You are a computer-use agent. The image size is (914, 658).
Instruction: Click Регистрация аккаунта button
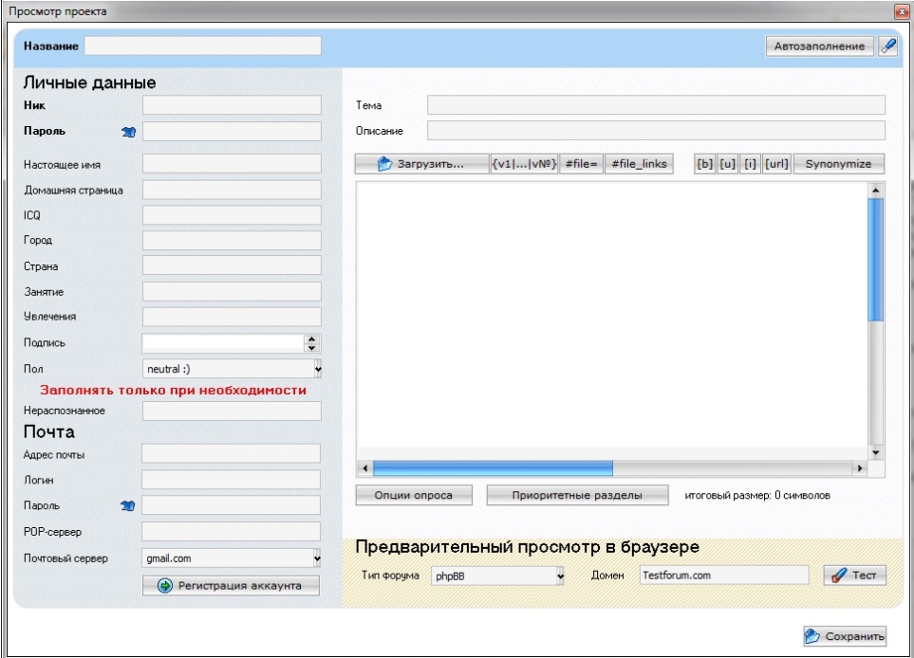click(231, 585)
